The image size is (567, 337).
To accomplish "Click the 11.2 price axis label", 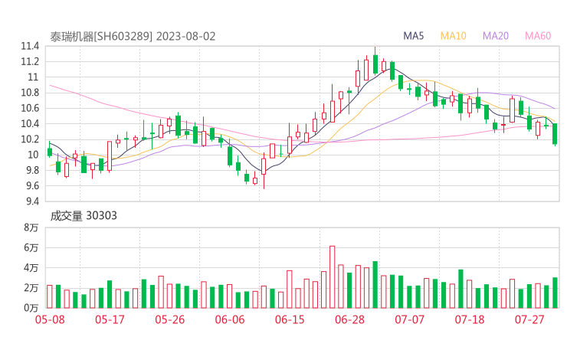I will click(30, 61).
